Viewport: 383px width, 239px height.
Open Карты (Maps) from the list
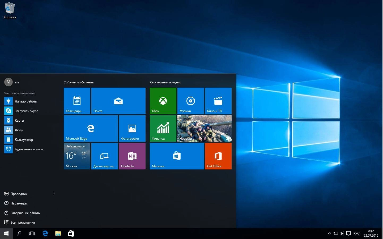[30, 121]
